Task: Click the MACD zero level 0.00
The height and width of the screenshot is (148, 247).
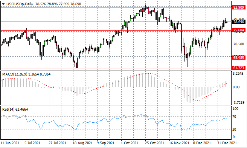Action: click(236, 87)
